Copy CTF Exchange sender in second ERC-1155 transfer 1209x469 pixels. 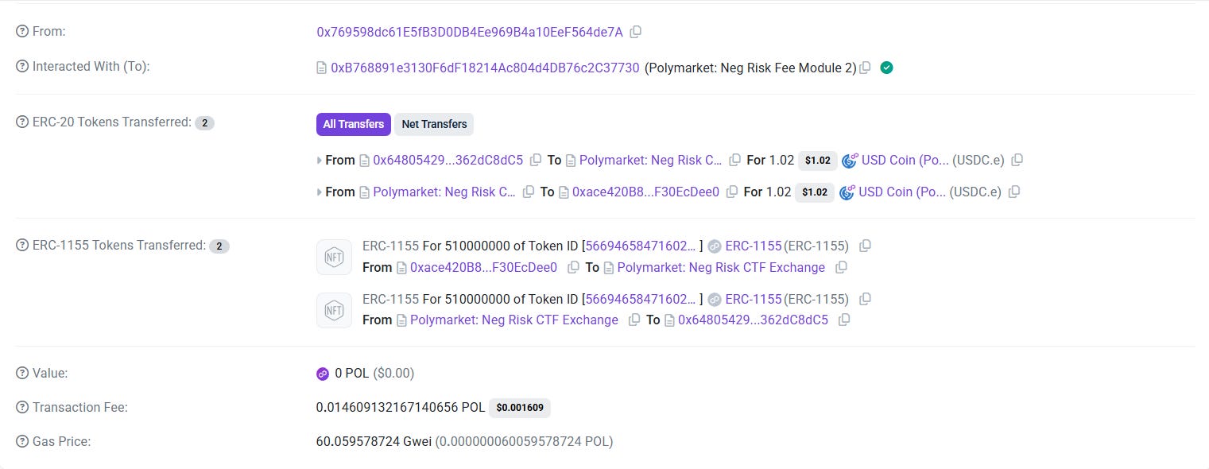(x=634, y=320)
